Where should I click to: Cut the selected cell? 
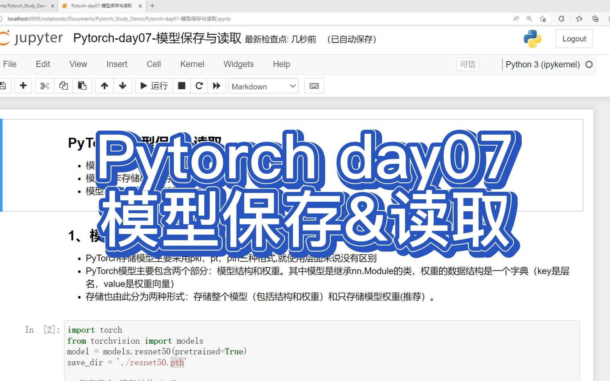point(44,86)
